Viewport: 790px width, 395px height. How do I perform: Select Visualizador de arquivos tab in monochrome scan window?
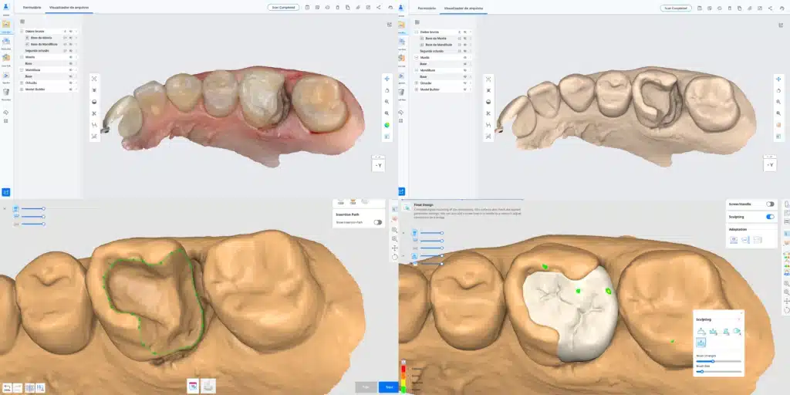pyautogui.click(x=464, y=8)
